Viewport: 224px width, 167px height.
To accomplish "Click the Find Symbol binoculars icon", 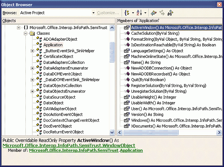I will pos(171,13).
